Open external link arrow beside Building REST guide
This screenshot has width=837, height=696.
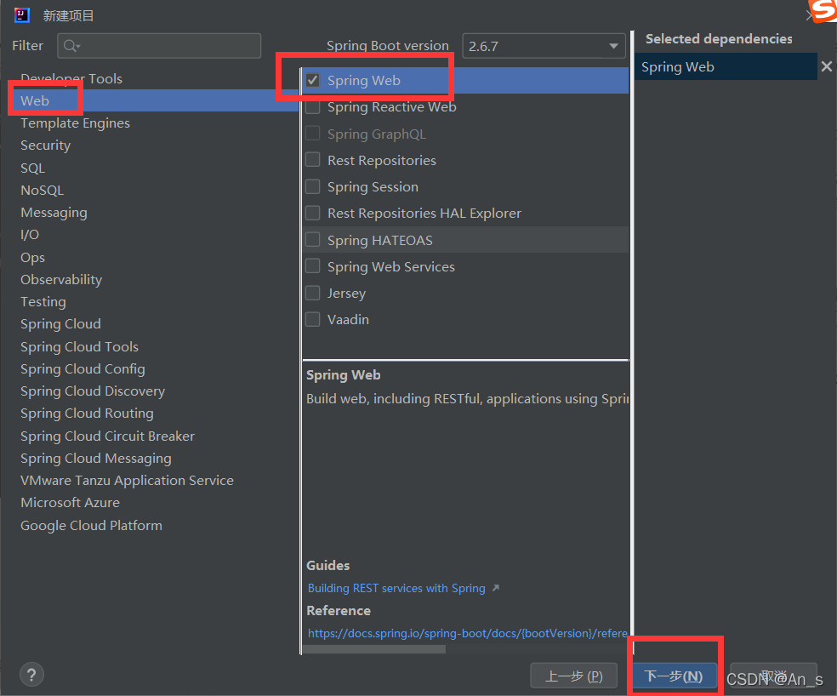[495, 588]
